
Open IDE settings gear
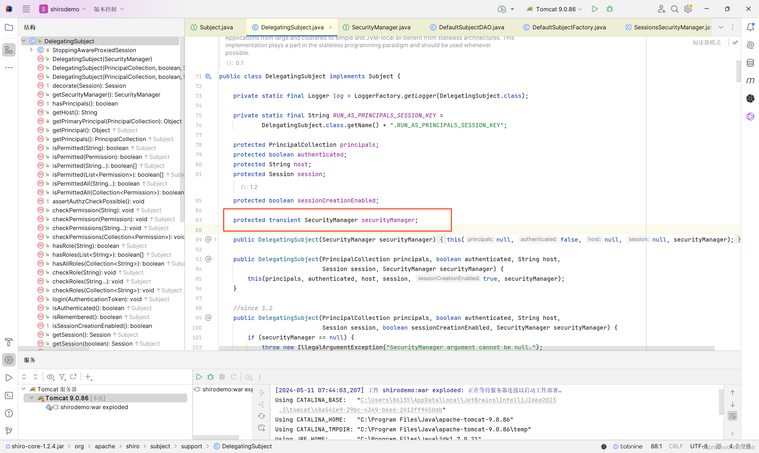coord(688,9)
